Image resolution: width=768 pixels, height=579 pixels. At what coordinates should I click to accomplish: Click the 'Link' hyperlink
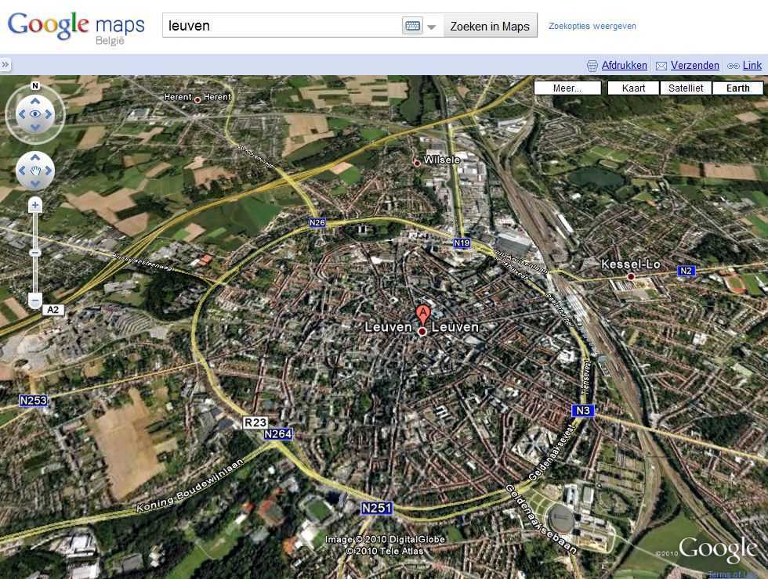point(752,65)
